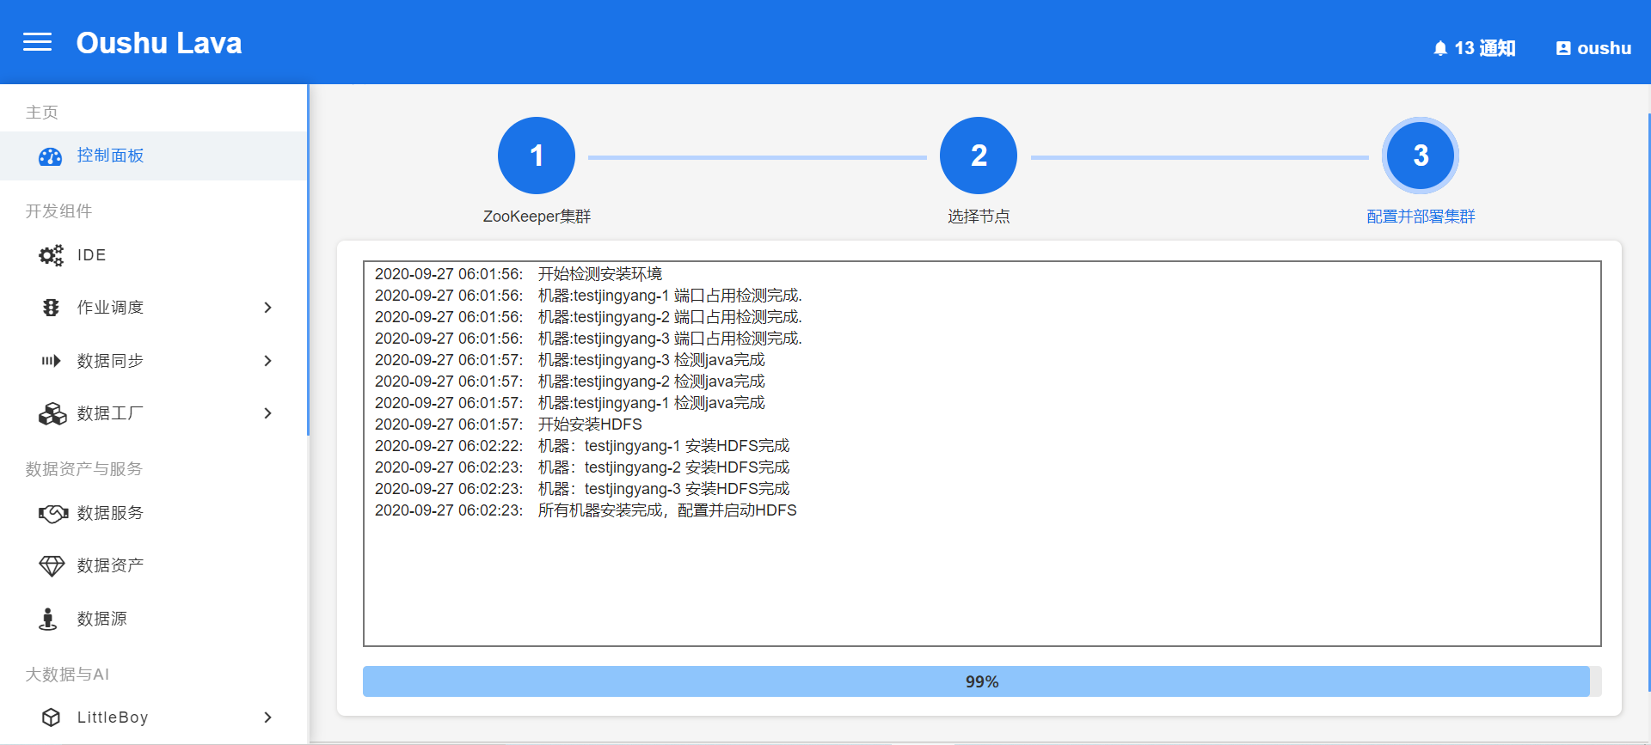Click the 开发组件 section heading
Image resolution: width=1651 pixels, height=745 pixels.
tap(58, 211)
